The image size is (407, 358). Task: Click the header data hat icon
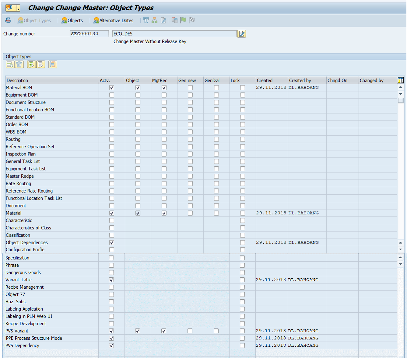pos(8,20)
